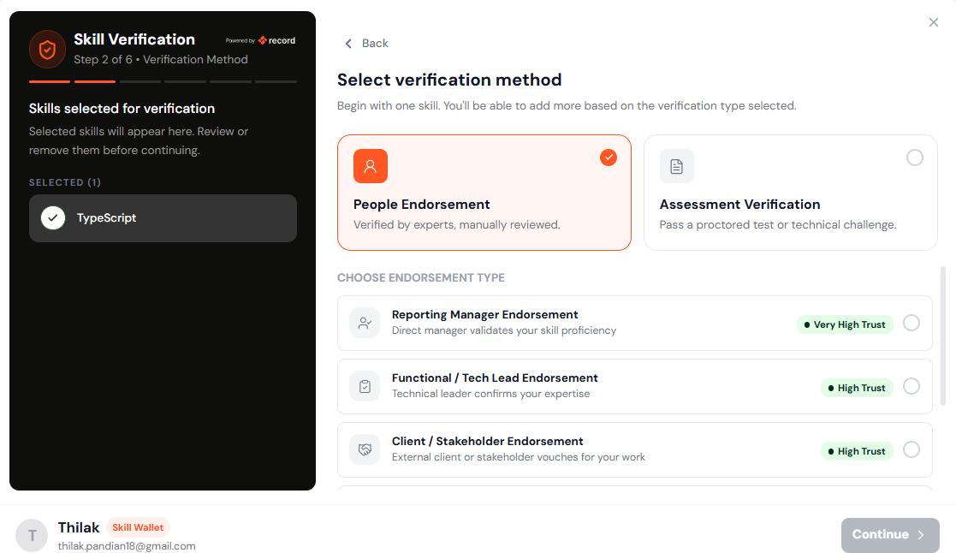Click the back chevron arrow
Image resolution: width=956 pixels, height=553 pixels.
348,44
